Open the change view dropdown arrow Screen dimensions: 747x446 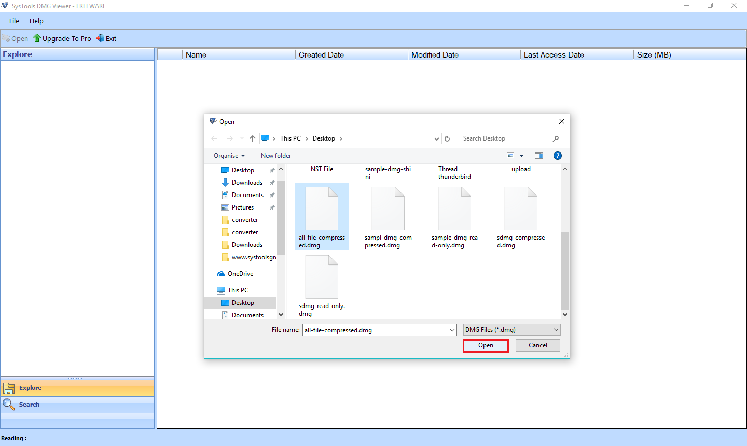[522, 156]
